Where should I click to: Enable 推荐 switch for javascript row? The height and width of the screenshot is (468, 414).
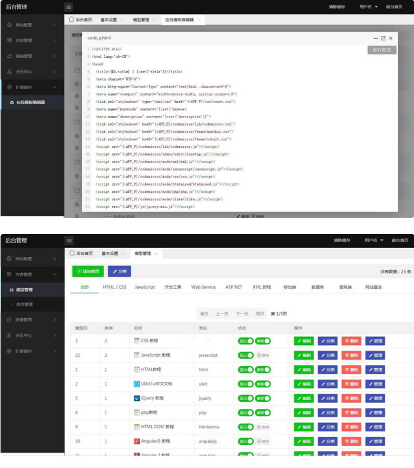[x=263, y=355]
